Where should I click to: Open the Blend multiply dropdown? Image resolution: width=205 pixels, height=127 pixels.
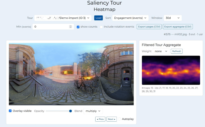click(93, 111)
